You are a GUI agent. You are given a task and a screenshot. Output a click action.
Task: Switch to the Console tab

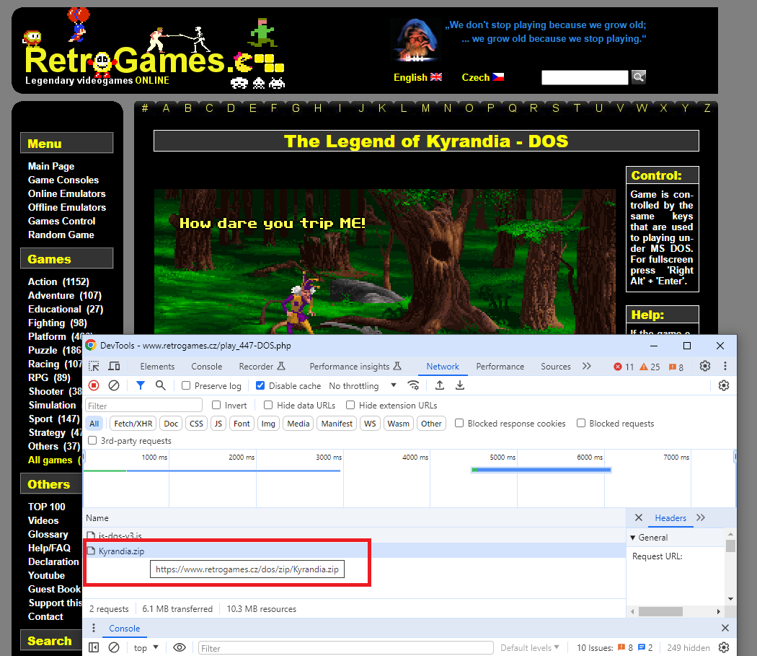point(207,367)
